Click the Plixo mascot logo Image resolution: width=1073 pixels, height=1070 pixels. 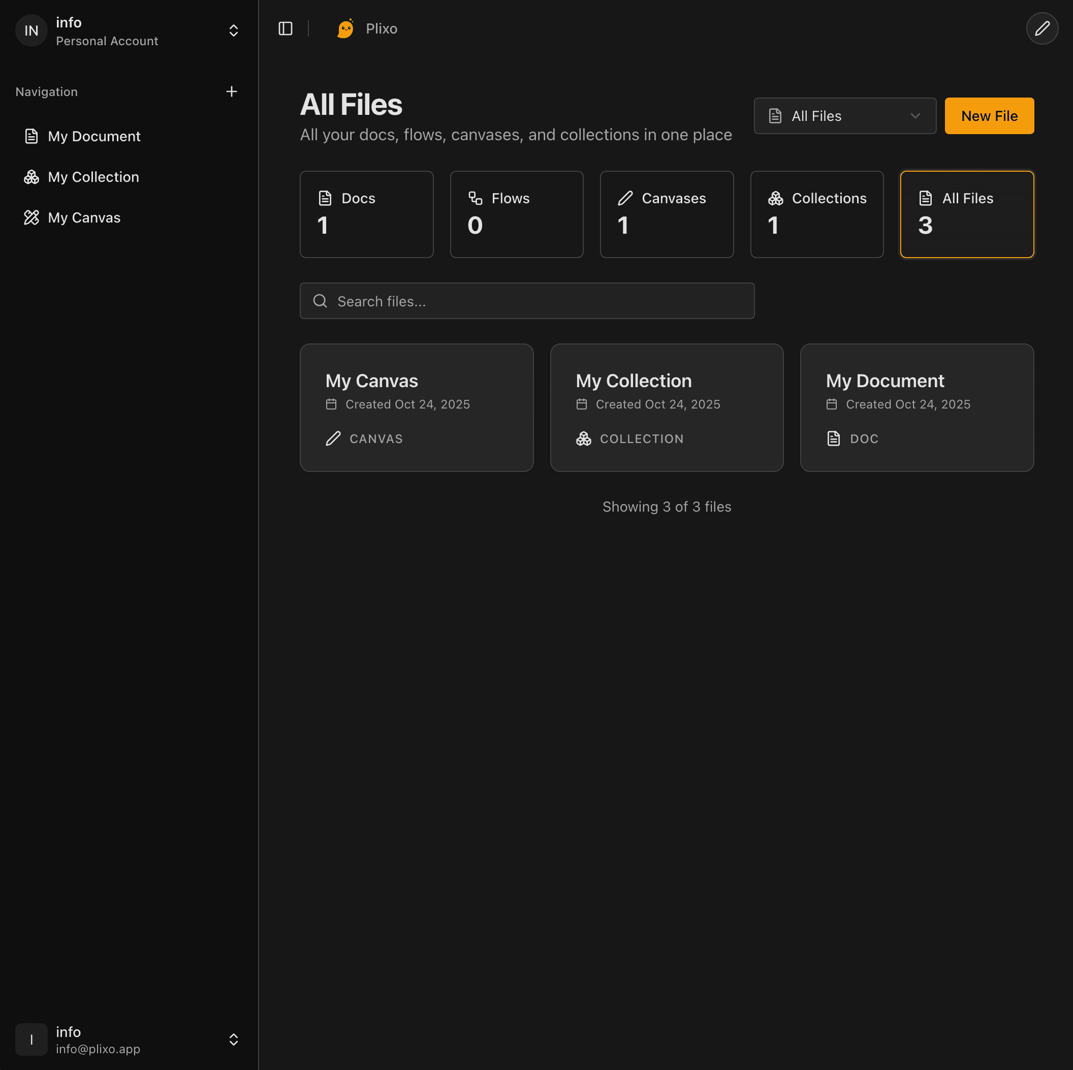345,28
